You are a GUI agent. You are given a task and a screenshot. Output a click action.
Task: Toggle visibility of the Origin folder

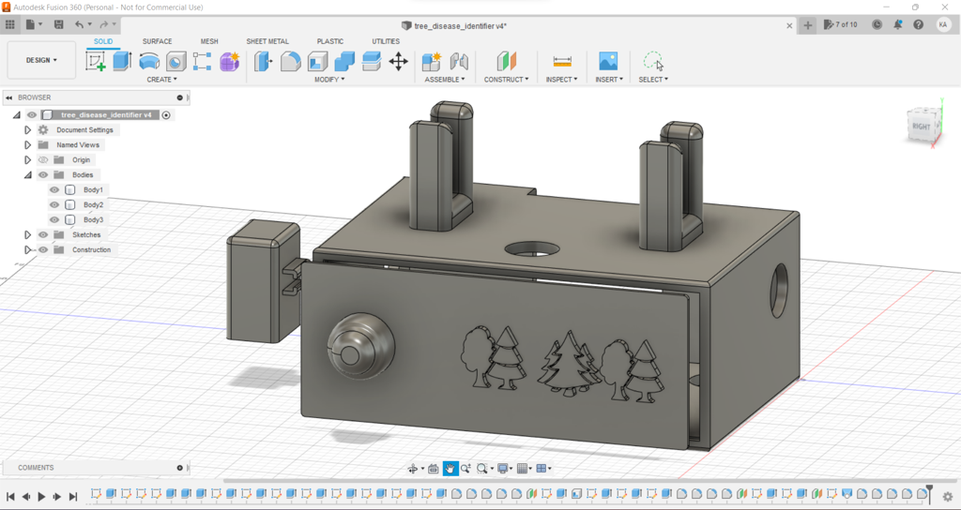pos(43,160)
